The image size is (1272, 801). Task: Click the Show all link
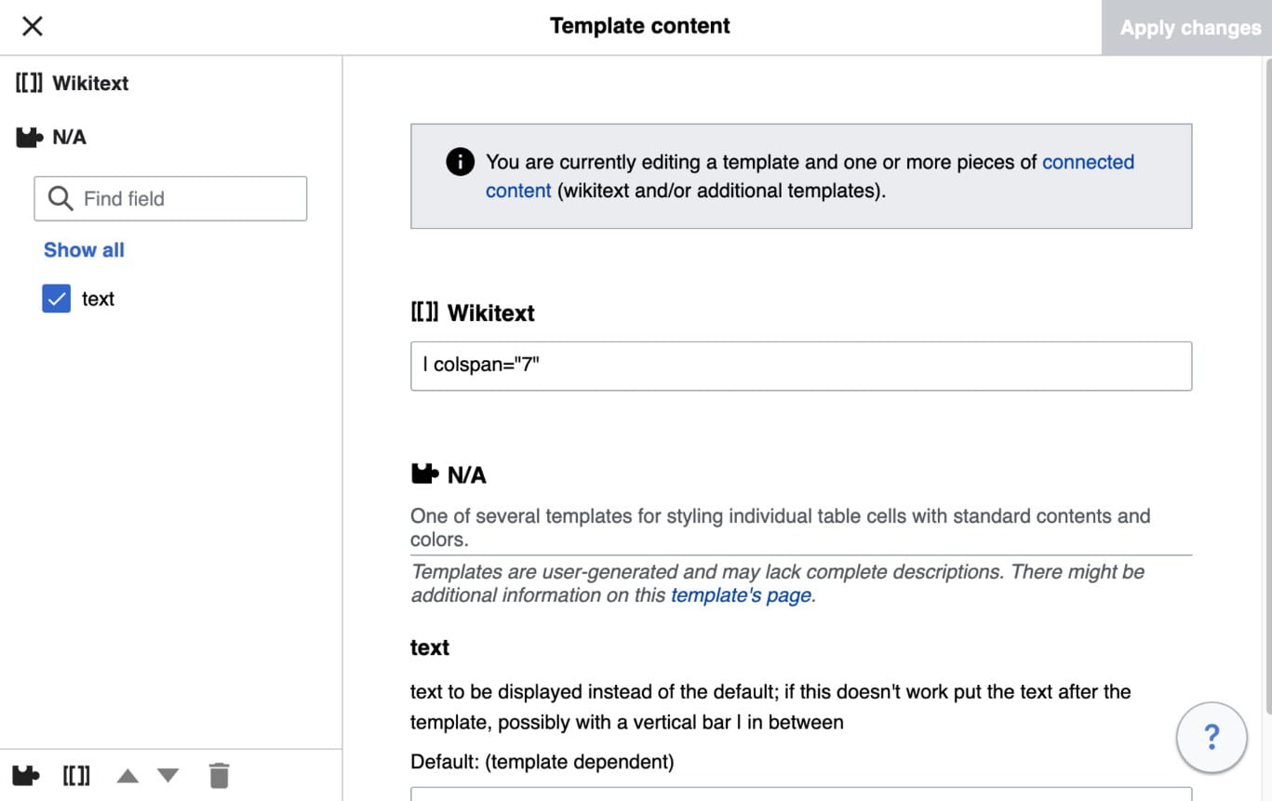click(84, 249)
